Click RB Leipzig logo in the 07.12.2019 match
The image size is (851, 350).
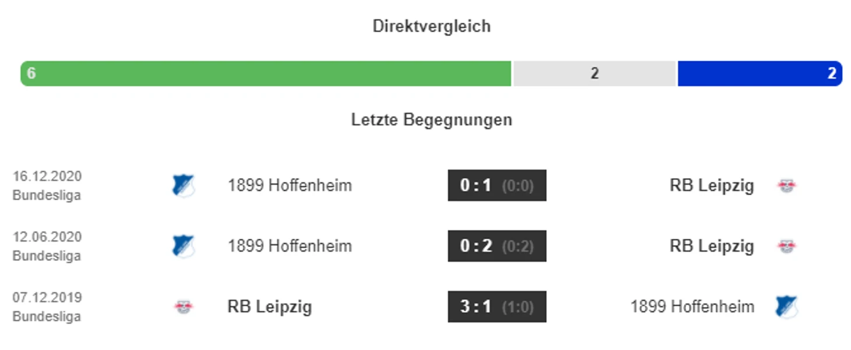[x=184, y=307]
